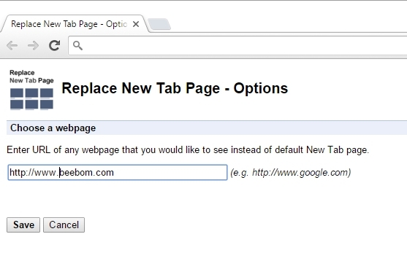Screen dimensions: 407x269
Task: Click the browser Back arrow
Action: tap(12, 46)
